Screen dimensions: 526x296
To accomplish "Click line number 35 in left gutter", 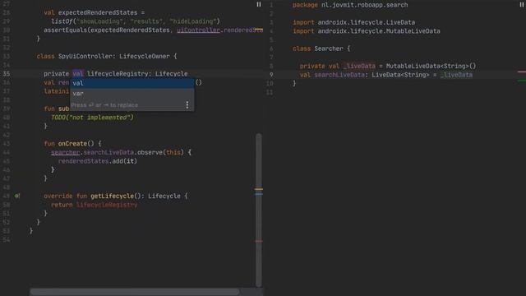I will point(7,74).
